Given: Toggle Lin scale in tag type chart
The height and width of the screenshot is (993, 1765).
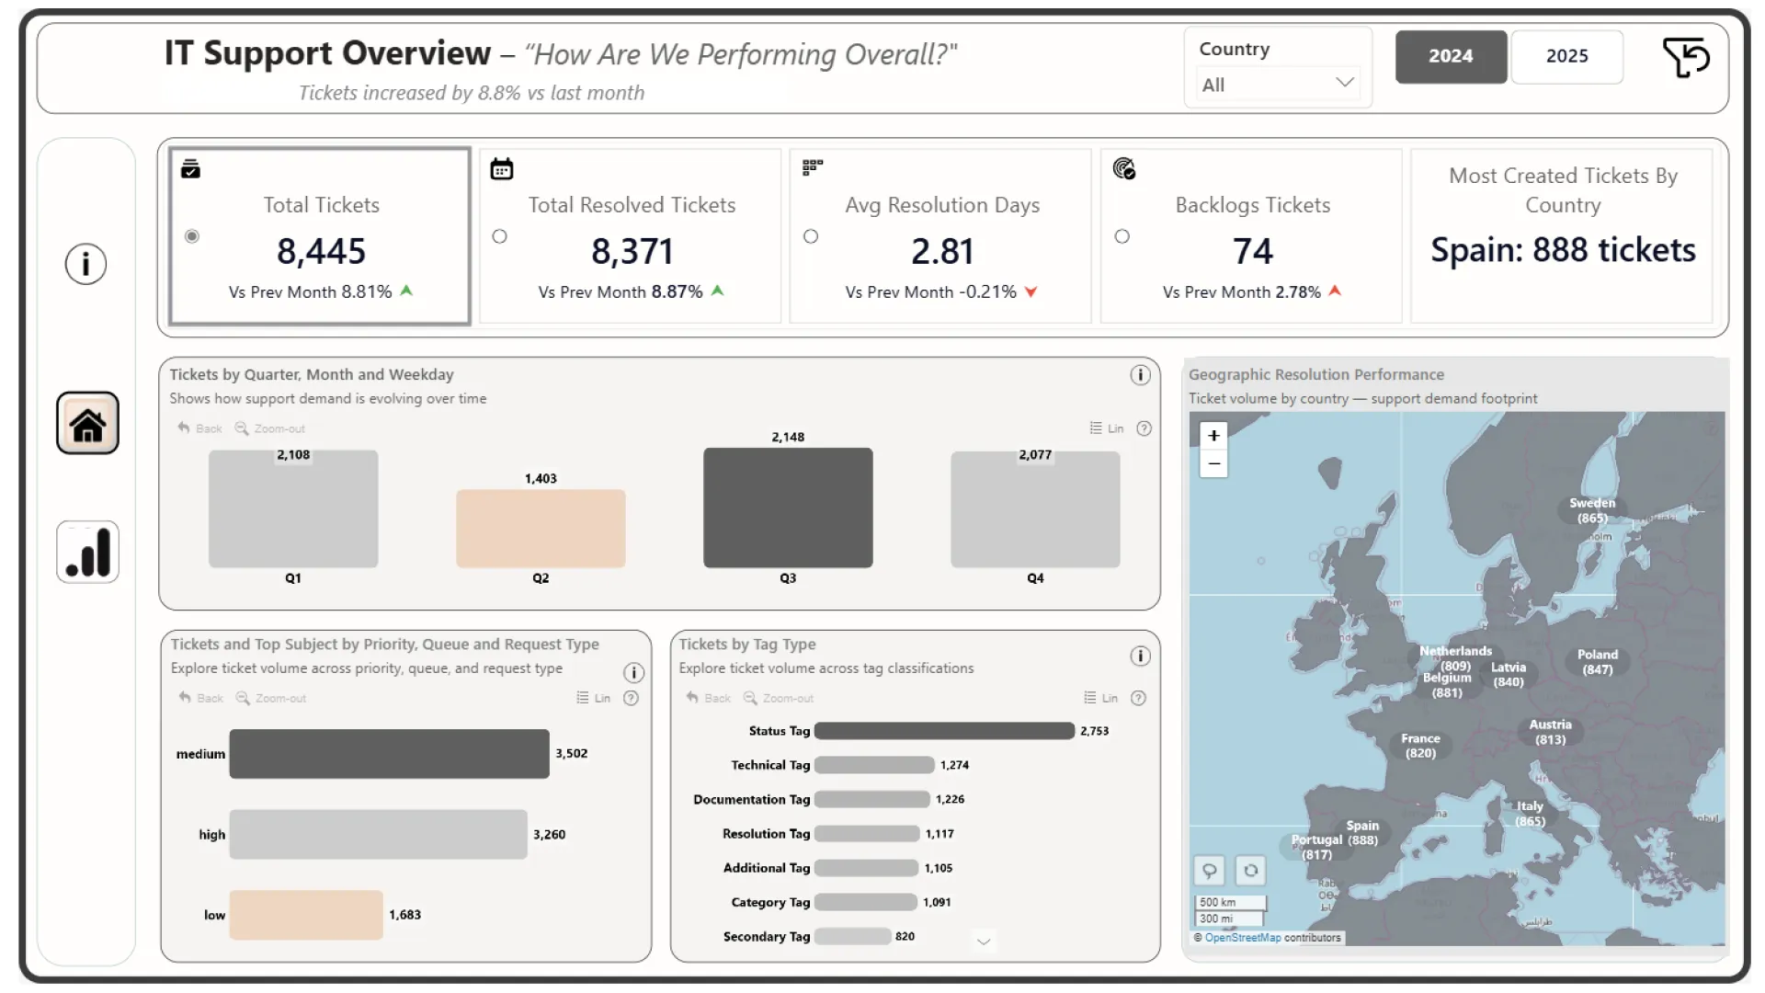Looking at the screenshot, I should pos(1100,698).
